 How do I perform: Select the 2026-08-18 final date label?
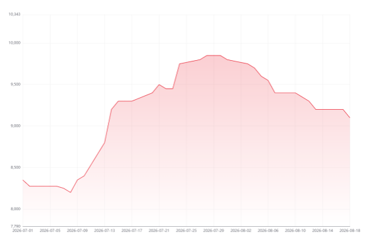tap(349, 231)
